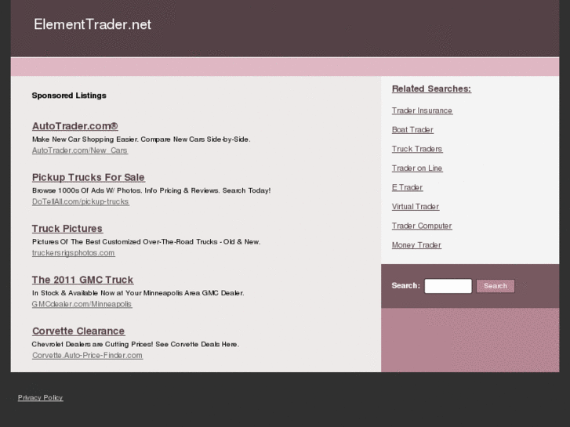Screen dimensions: 570x427
Task: Select Virtual Trader related search
Action: [416, 207]
